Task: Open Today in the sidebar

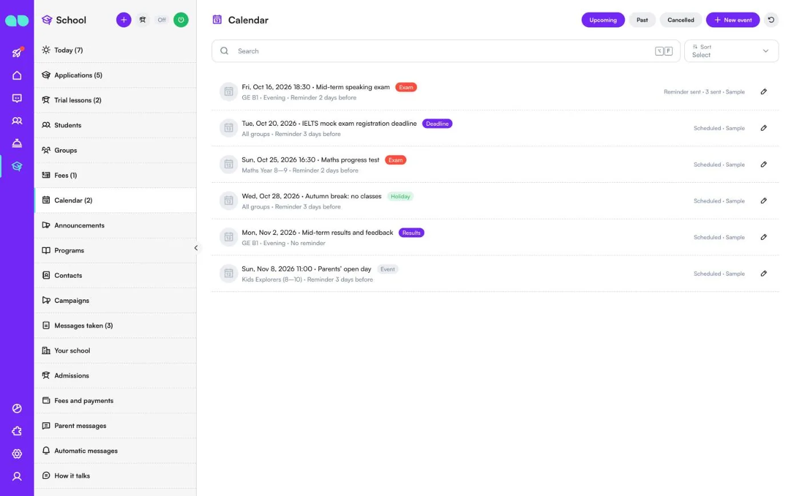Action: click(x=115, y=50)
